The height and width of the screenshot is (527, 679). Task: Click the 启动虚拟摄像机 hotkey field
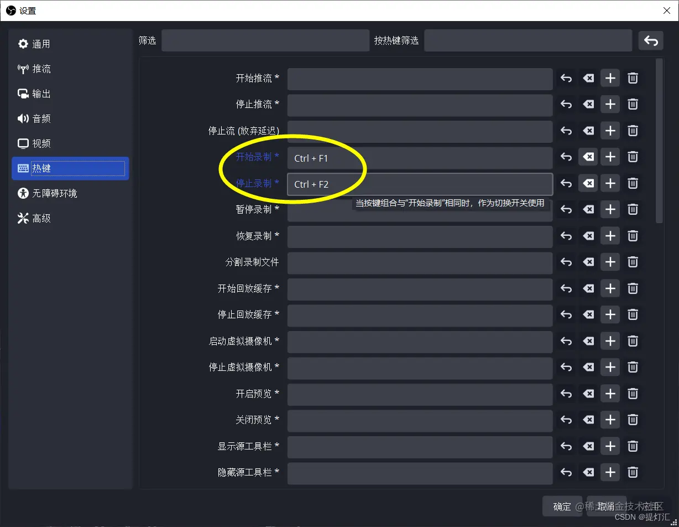coord(420,342)
